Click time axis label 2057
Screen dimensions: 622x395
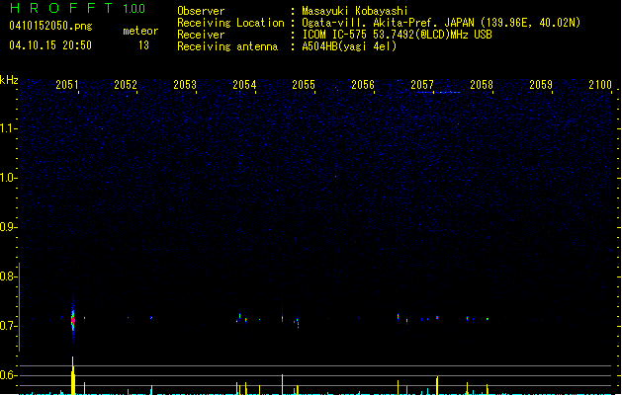click(x=422, y=85)
